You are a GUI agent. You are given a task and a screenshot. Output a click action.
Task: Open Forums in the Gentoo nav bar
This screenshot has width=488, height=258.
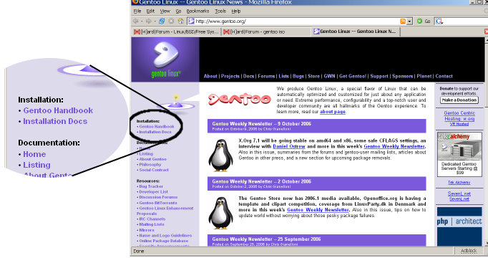click(266, 76)
